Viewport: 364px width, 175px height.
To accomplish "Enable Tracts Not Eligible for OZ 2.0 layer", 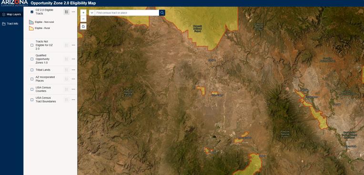I will [x=32, y=45].
